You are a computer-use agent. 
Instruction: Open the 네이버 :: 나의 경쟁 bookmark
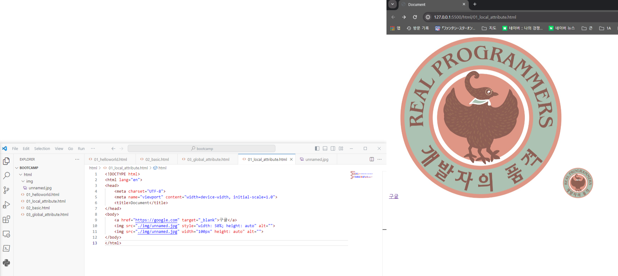(522, 28)
